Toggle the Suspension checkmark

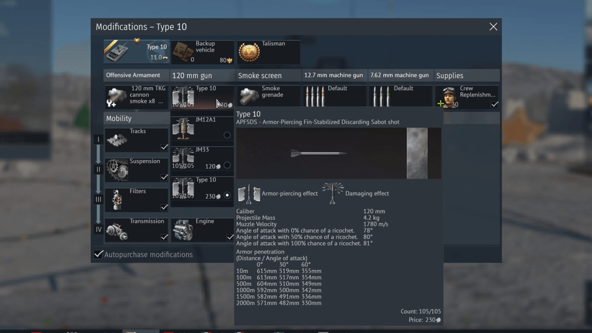[164, 177]
